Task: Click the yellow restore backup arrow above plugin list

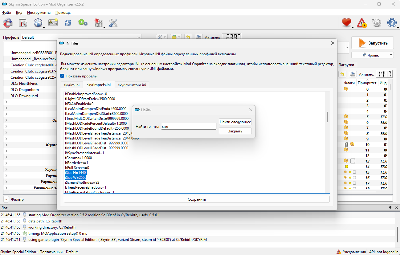Action: click(342, 74)
